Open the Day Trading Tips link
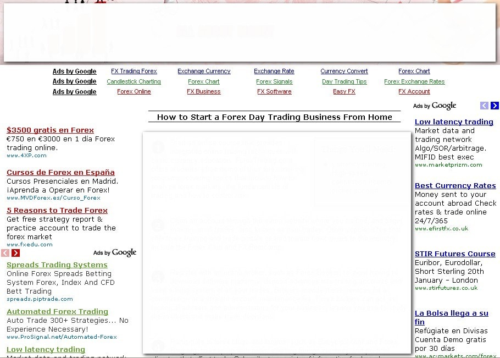Viewport: 500px width, 358px height. pos(345,81)
